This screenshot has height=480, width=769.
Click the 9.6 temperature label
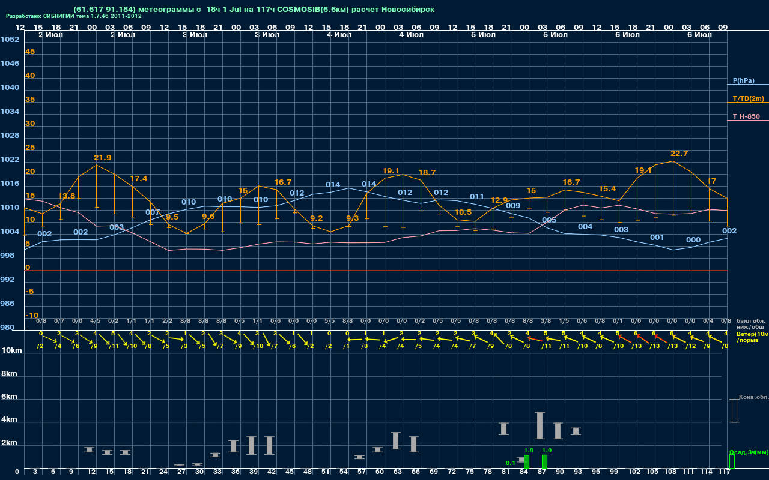pyautogui.click(x=208, y=217)
